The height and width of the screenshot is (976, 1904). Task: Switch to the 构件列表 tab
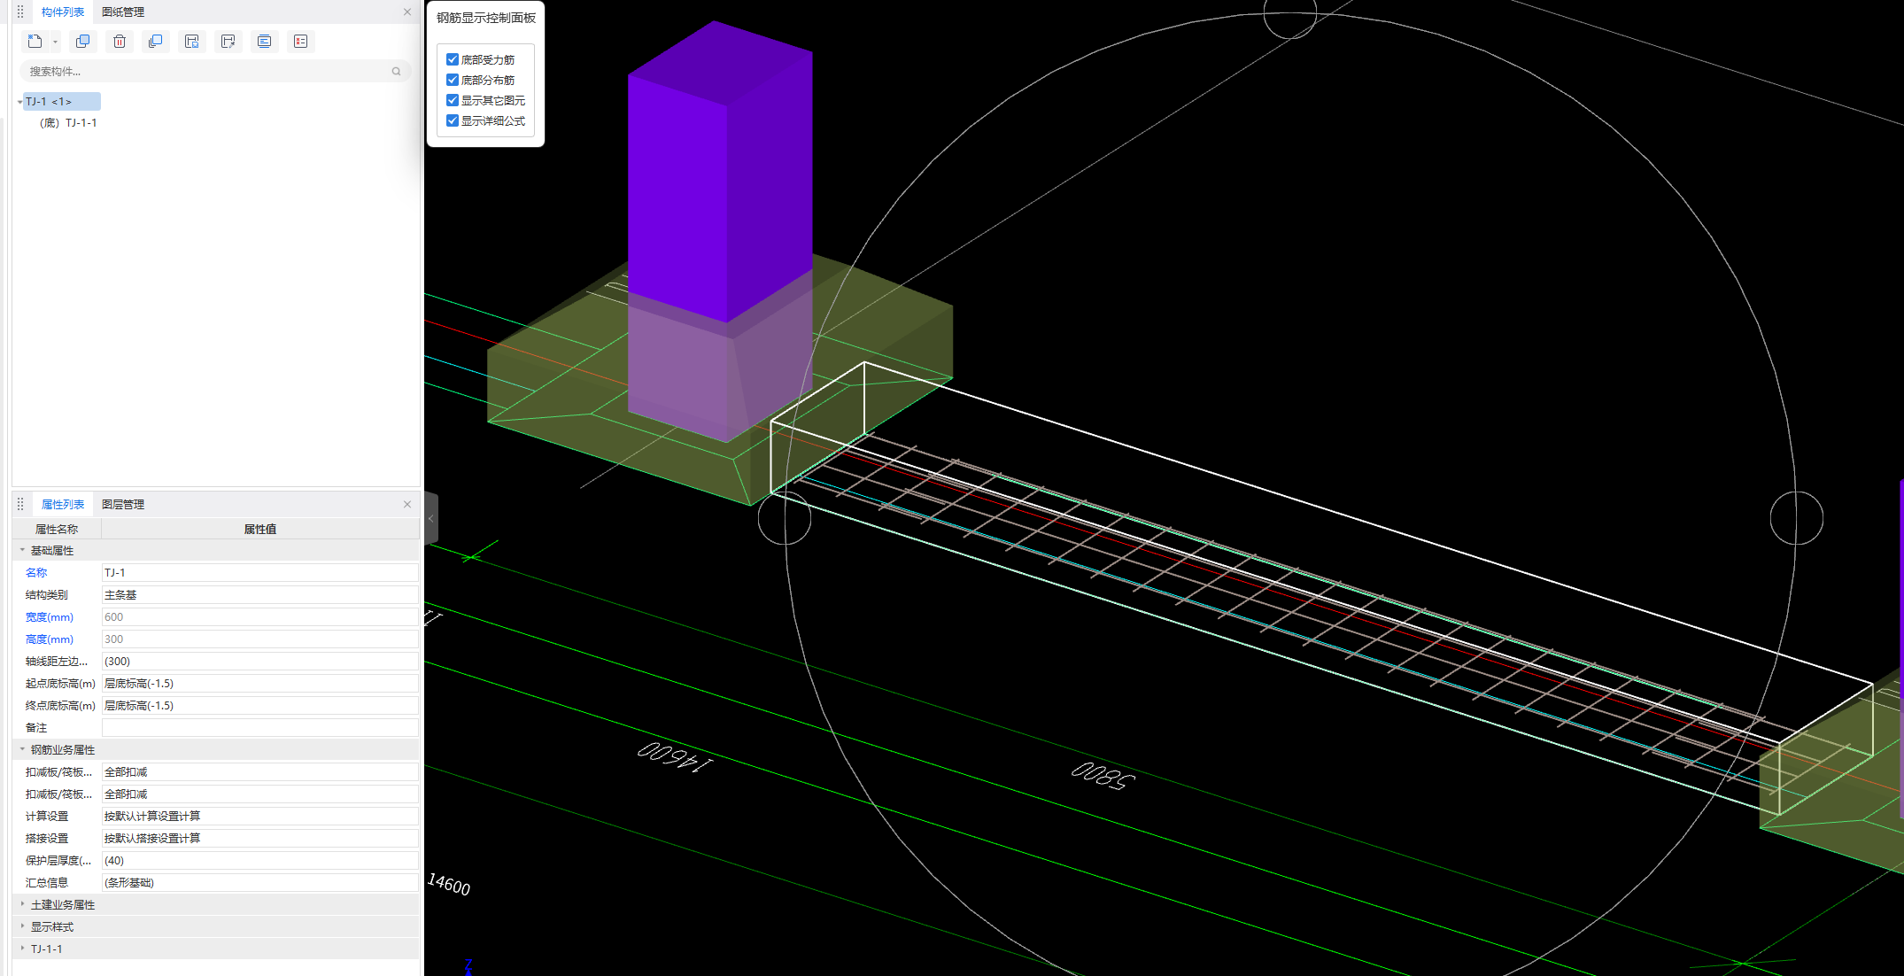tap(63, 12)
